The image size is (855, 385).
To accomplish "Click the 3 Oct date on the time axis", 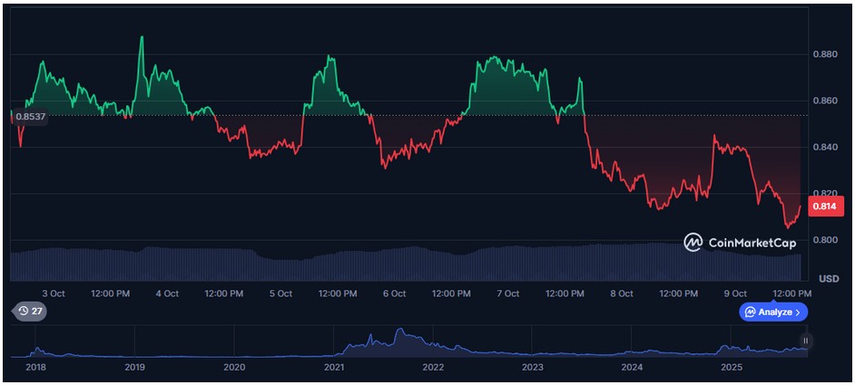I will click(x=53, y=294).
